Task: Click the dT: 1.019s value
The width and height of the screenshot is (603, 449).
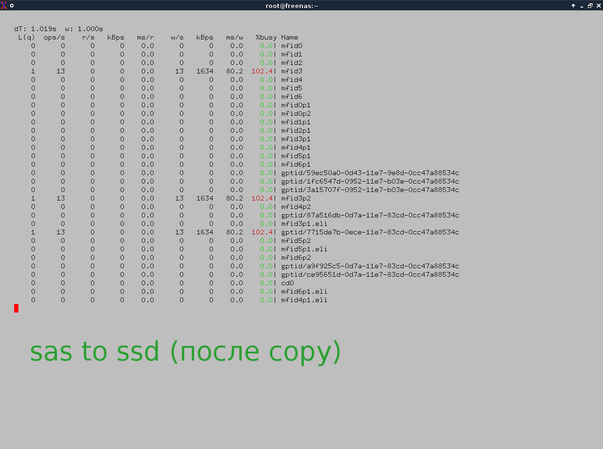Action: [x=35, y=29]
